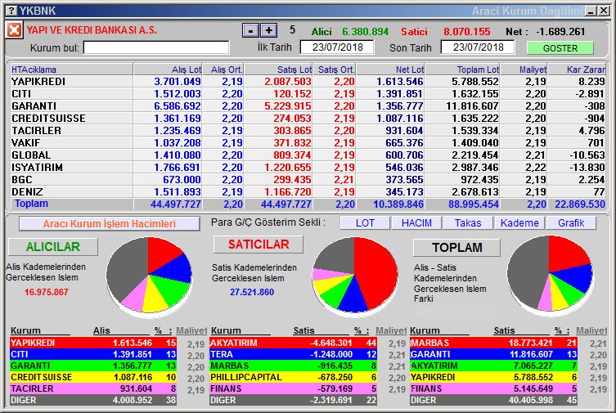Sort by Alış Lot column header
The width and height of the screenshot is (616, 413).
(168, 70)
